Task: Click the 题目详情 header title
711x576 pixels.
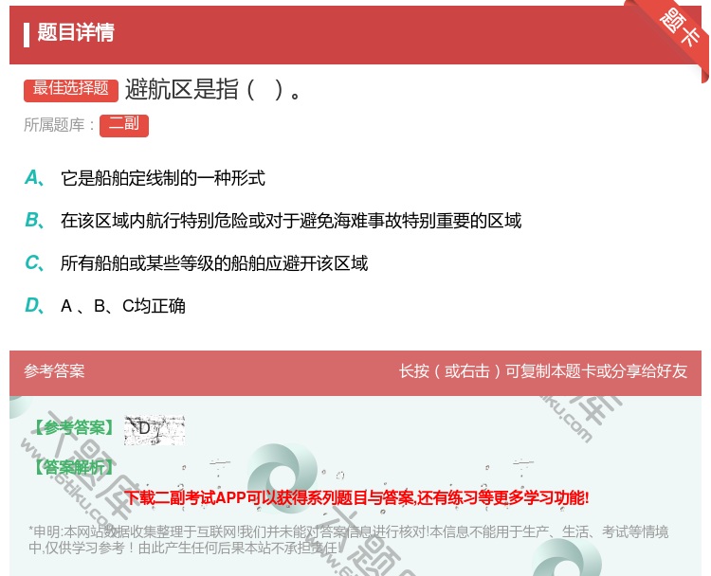Action: click(x=76, y=32)
